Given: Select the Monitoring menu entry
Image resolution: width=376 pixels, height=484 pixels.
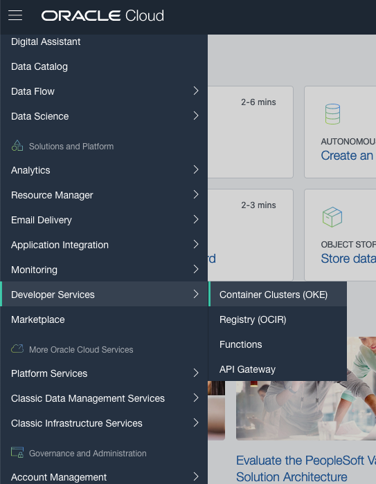Looking at the screenshot, I should 104,270.
